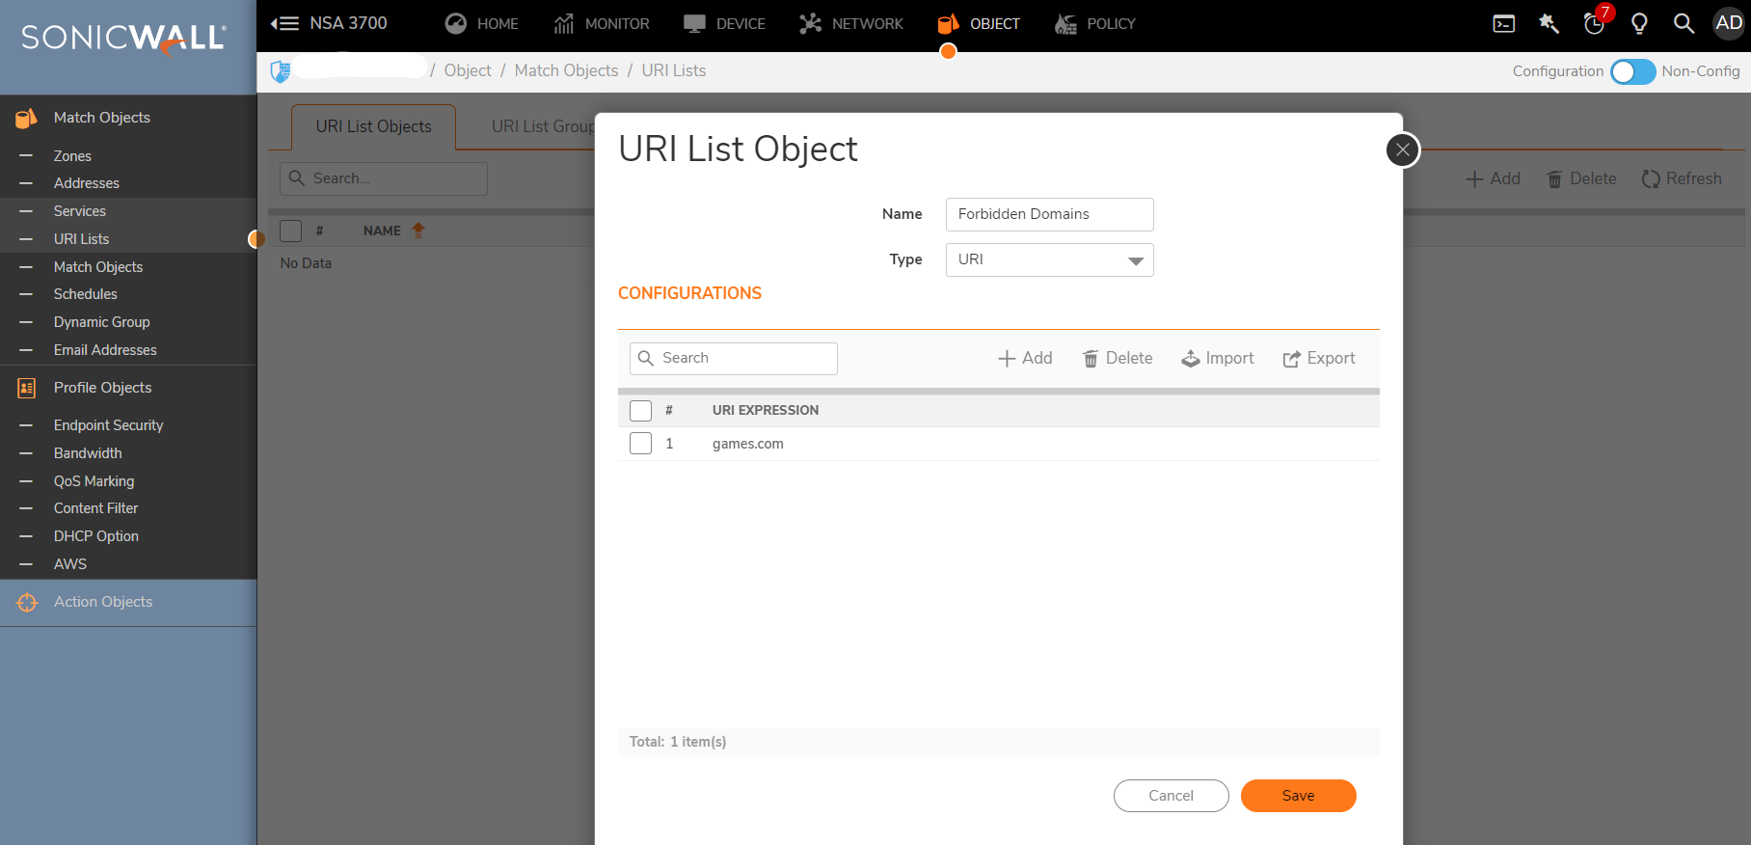Select all URI expressions header checkbox

(640, 411)
